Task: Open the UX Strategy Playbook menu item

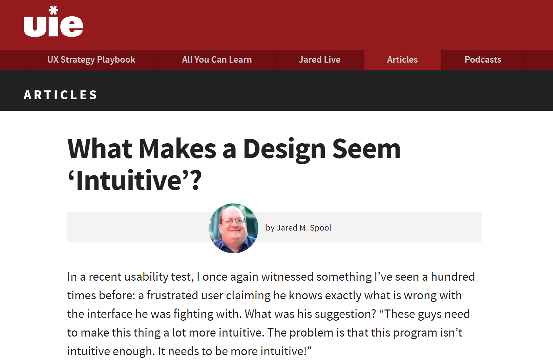Action: (x=91, y=60)
